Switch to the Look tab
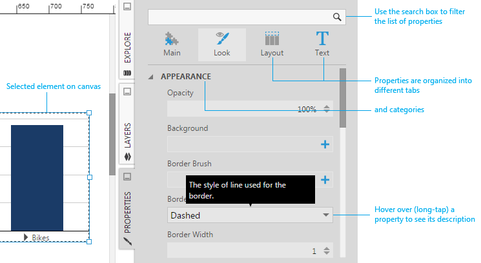The width and height of the screenshot is (481, 263). [x=221, y=44]
